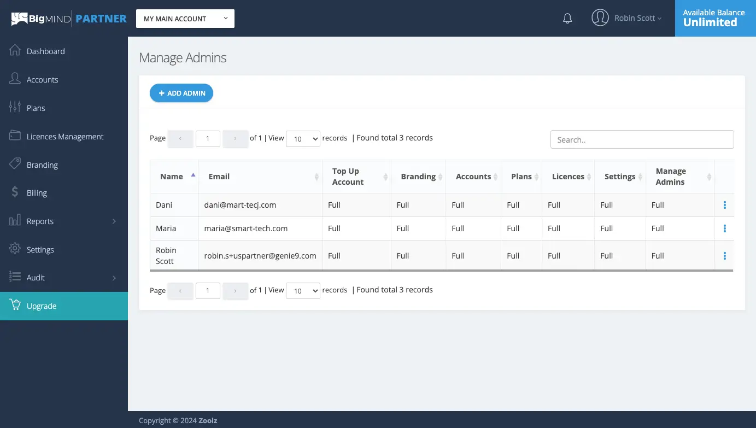Open the three-dot actions menu for Maria

point(724,228)
